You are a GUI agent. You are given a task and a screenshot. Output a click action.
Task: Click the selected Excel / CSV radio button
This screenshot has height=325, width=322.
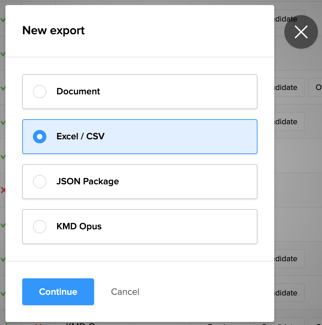(40, 137)
